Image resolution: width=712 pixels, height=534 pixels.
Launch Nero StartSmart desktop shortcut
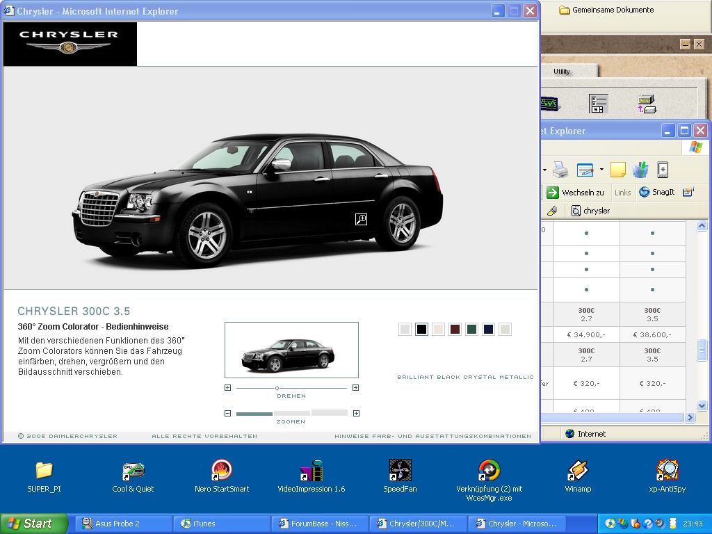coord(222,476)
